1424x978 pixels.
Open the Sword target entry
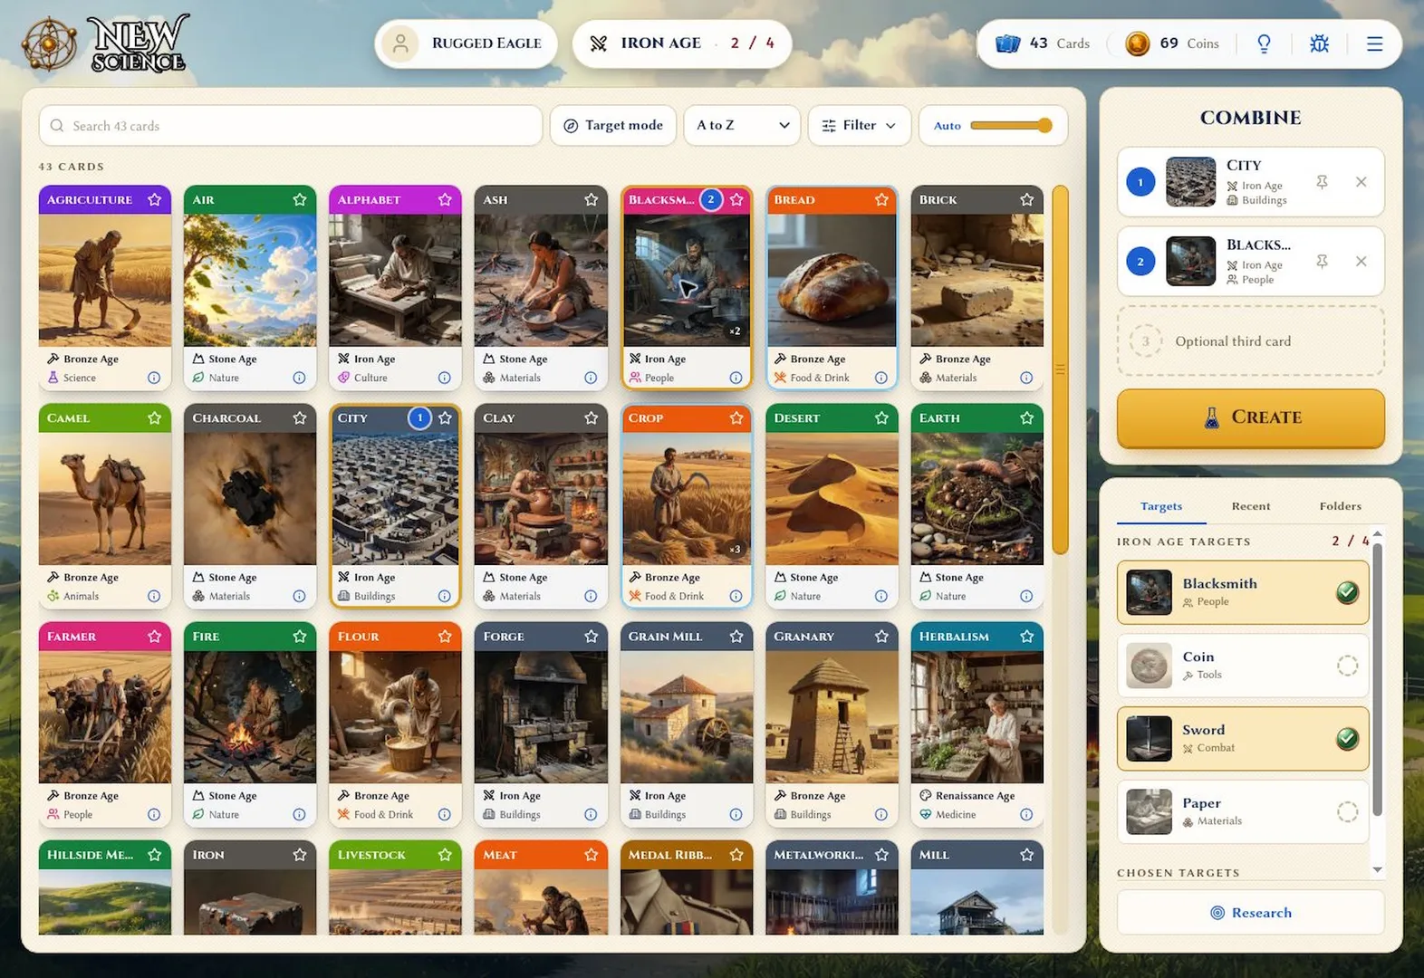1243,739
